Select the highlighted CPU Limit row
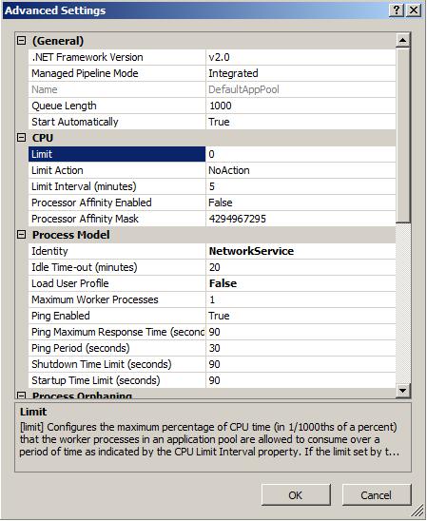 (x=117, y=154)
